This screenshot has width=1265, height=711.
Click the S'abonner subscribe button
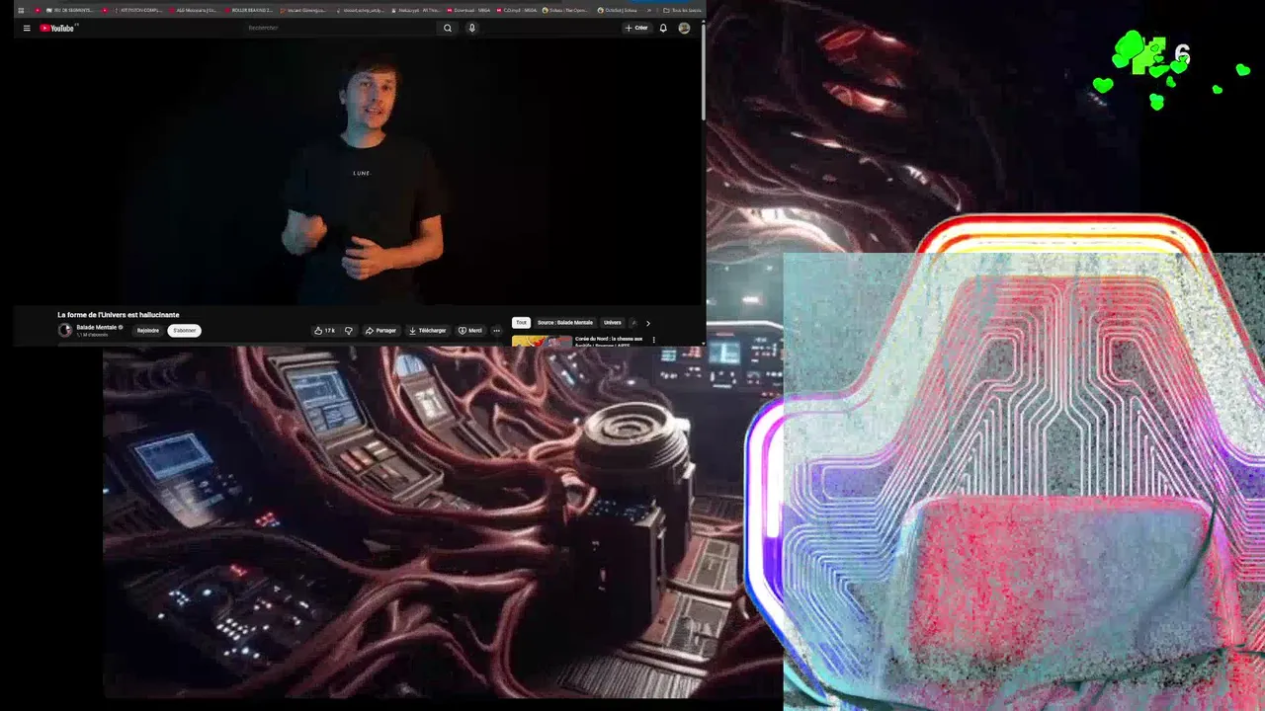pyautogui.click(x=184, y=331)
